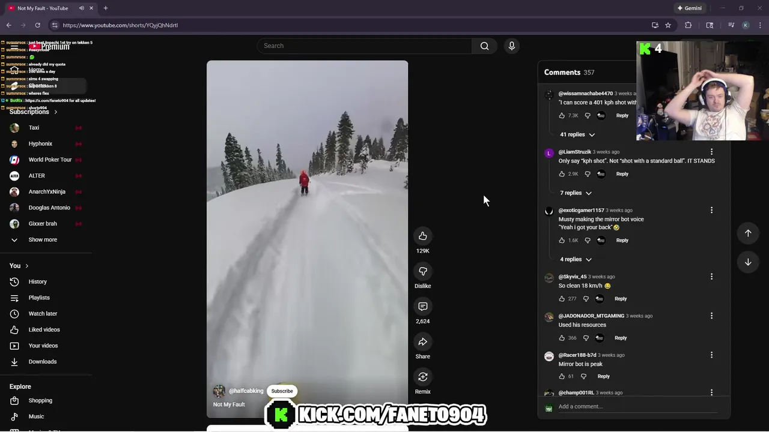Expand 41 replies thread
The image size is (769, 432).
[577, 134]
